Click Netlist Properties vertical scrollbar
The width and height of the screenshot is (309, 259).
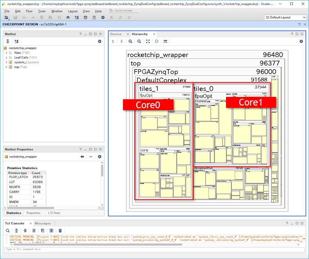pyautogui.click(x=102, y=171)
